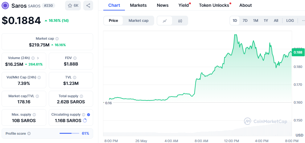Screen dimensions: 305x143
Task: Click the FDV info icon
Action: tap(75, 58)
